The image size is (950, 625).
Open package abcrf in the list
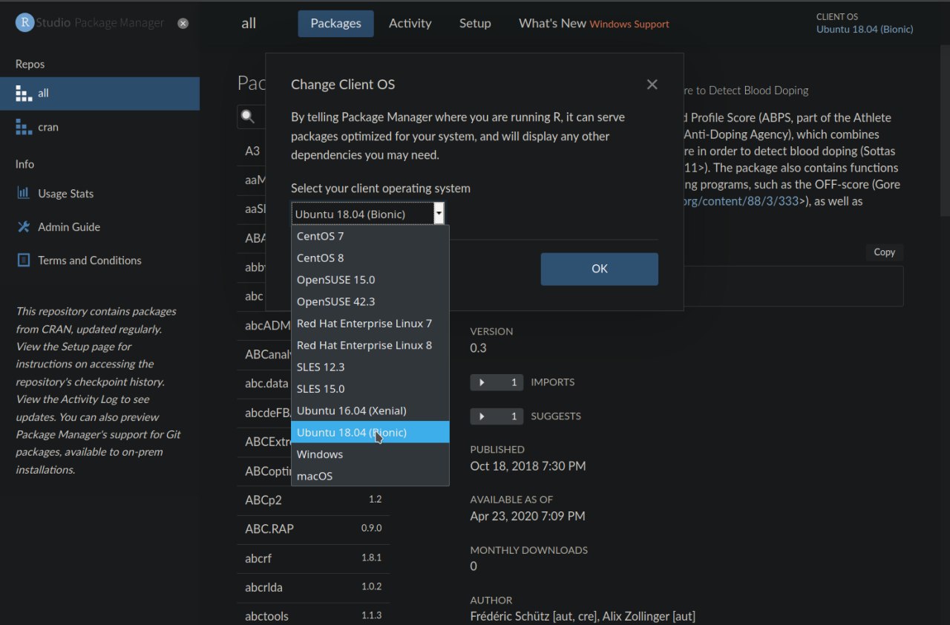(x=313, y=557)
